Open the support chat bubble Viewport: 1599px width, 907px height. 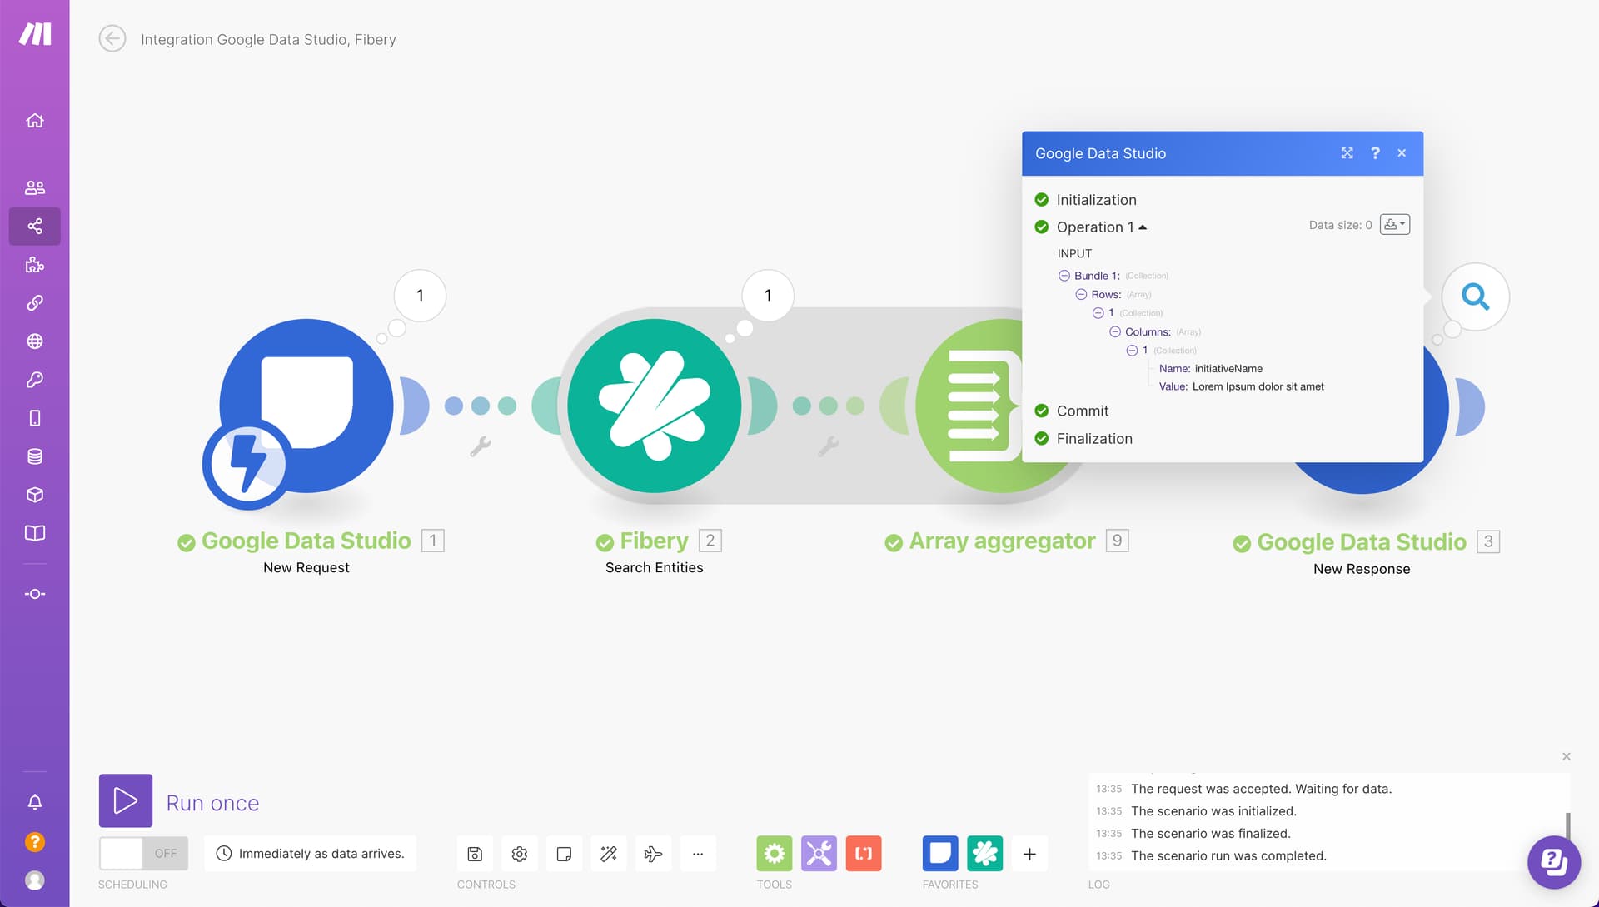point(1553,862)
